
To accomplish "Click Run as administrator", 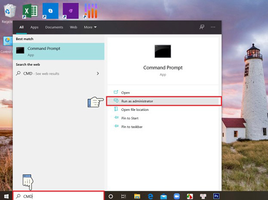I will tap(137, 102).
